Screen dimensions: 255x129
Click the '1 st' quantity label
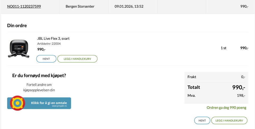pos(223,48)
